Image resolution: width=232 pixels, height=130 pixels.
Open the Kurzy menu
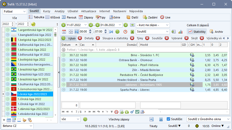47,11
